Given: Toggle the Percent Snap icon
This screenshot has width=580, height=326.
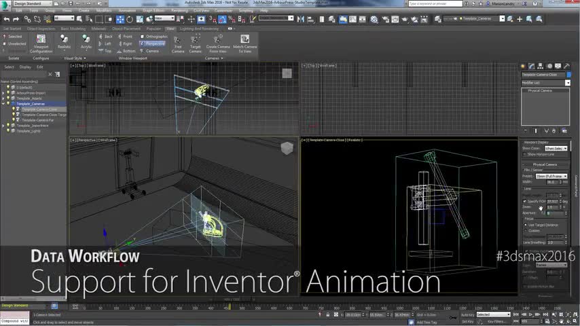Looking at the screenshot, I should pyautogui.click(x=232, y=19).
